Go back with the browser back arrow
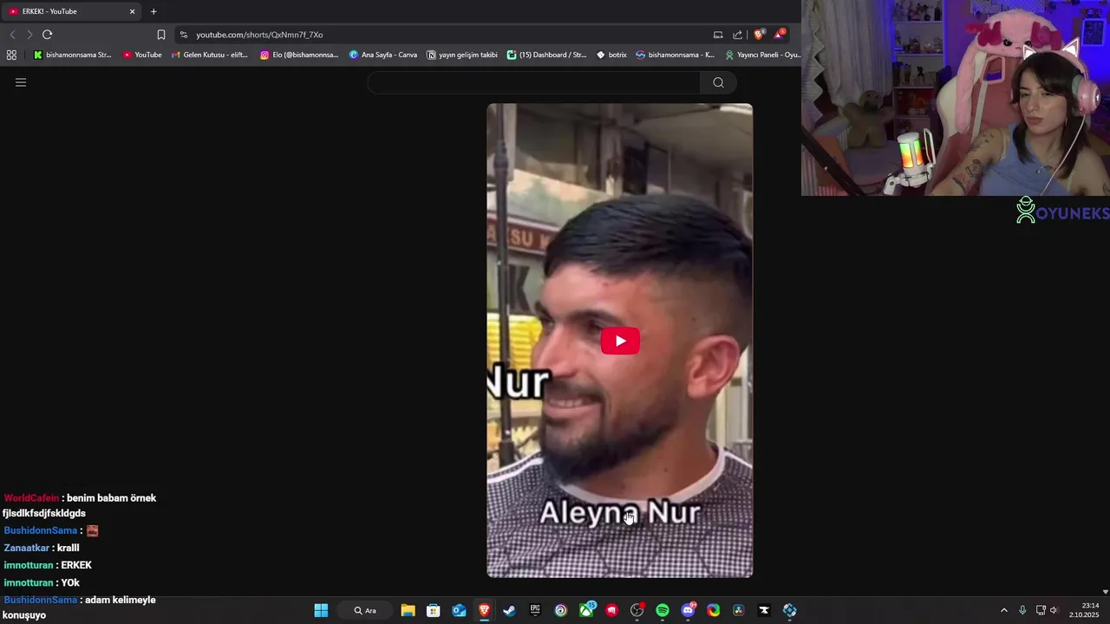Viewport: 1110px width, 624px height. point(12,35)
